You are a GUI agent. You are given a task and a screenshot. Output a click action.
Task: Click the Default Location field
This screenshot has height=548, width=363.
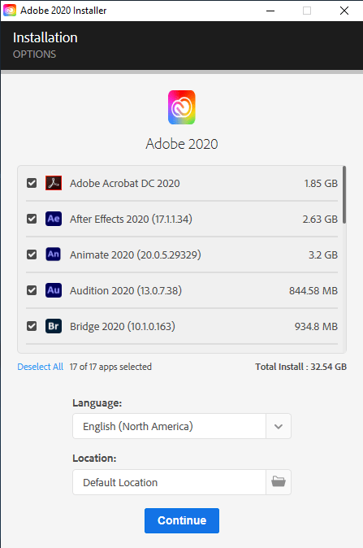pos(169,482)
